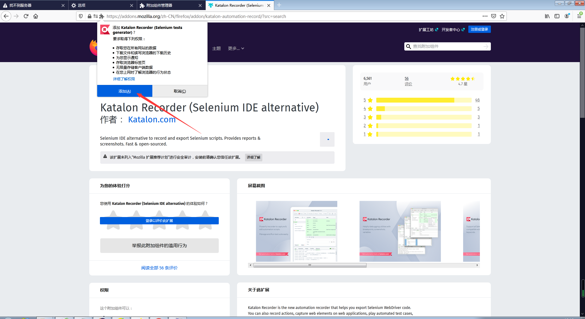
Task: Filter reviews by 2 stars row
Action: click(422, 126)
